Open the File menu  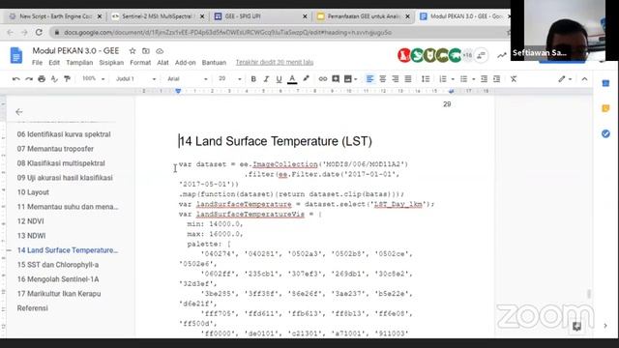[x=37, y=62]
